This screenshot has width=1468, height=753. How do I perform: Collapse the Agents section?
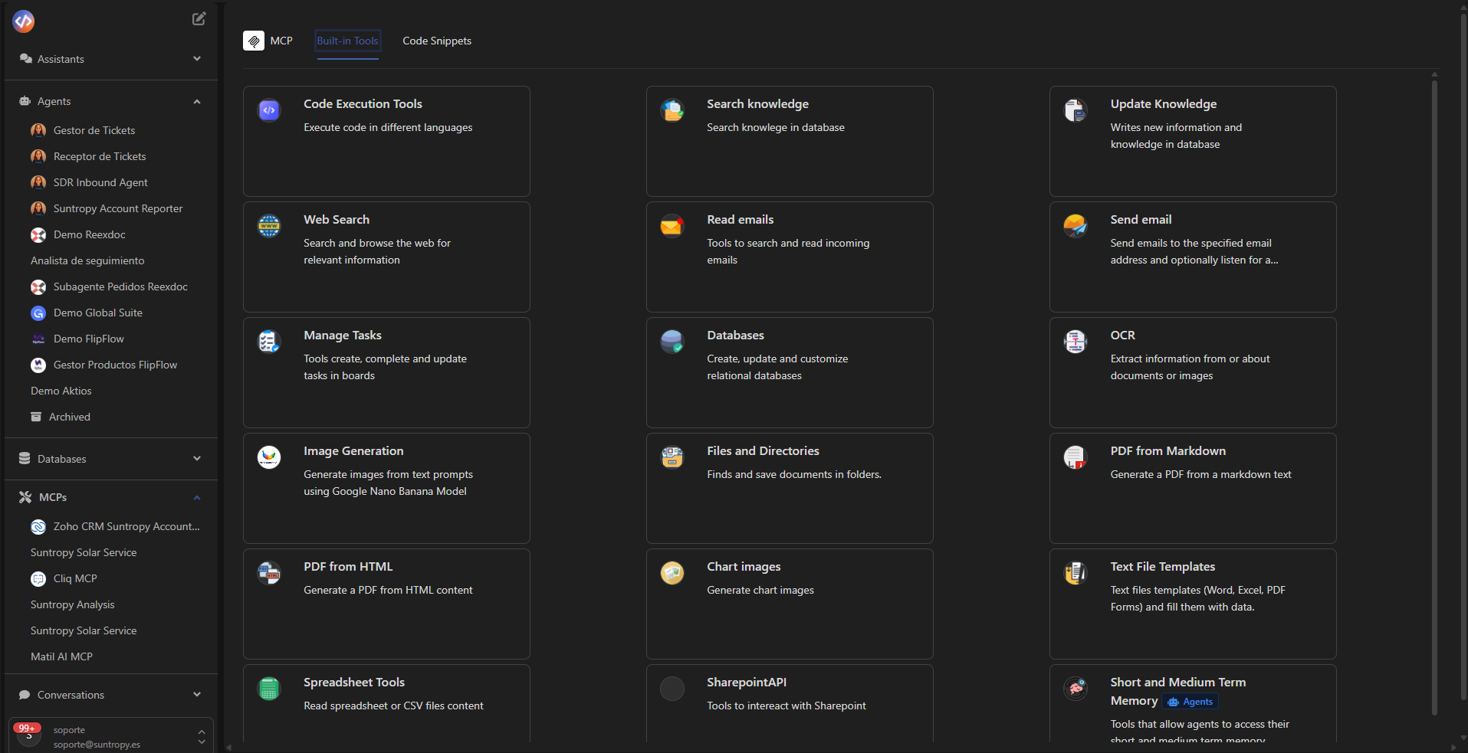tap(197, 100)
